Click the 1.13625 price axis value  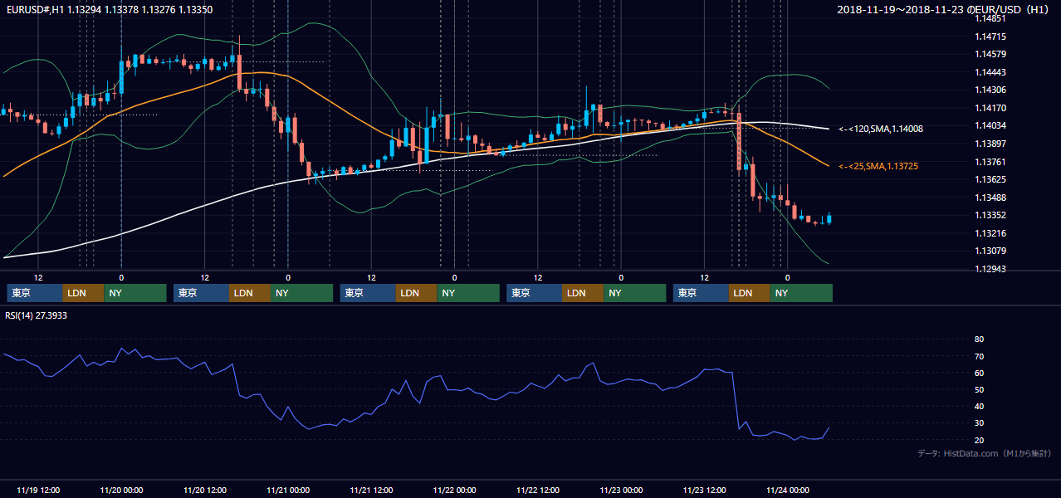tap(991, 179)
